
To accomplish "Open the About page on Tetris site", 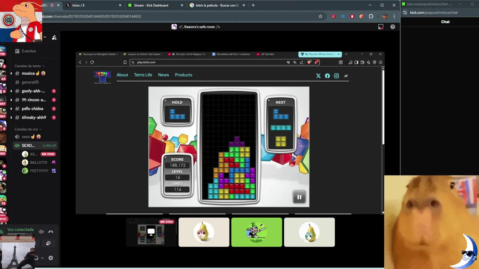I will point(122,75).
